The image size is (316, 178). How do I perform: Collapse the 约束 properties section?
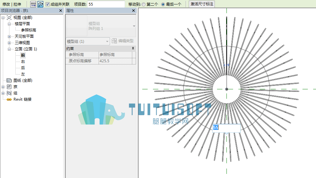click(133, 48)
